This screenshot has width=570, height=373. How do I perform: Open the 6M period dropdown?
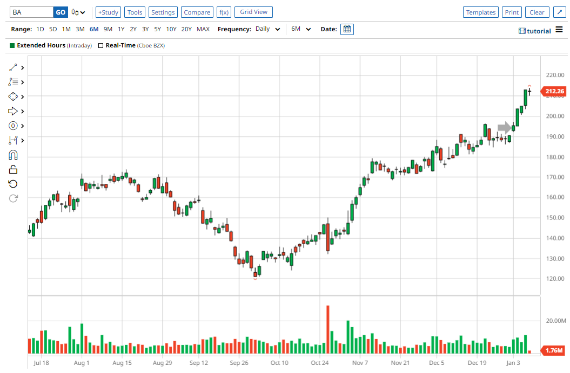point(301,29)
